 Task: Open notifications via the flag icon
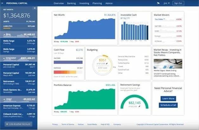point(158,3)
